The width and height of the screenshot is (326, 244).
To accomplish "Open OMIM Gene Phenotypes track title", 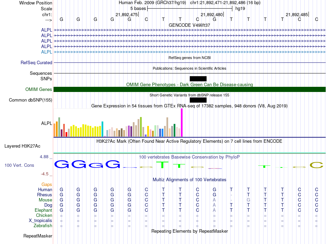I will pyautogui.click(x=189, y=84).
